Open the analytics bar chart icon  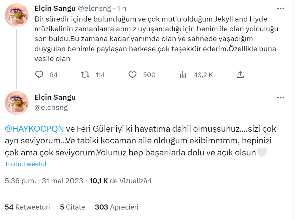pyautogui.click(x=183, y=75)
